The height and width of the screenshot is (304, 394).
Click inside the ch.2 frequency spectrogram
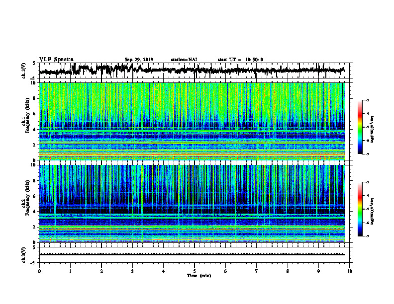(192, 204)
